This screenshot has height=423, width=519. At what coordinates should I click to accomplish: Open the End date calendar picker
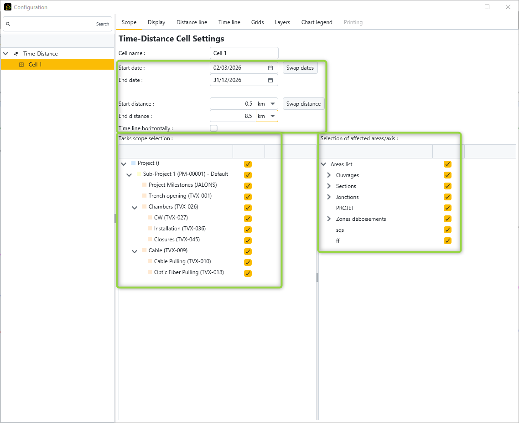pos(270,80)
